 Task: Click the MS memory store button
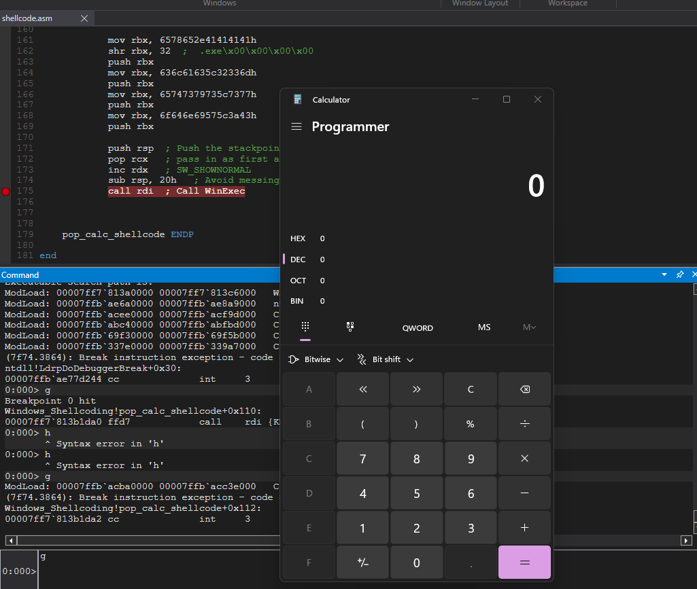(x=484, y=327)
